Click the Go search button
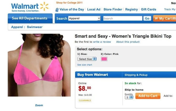This screenshot has width=176, height=111. coord(147,18)
